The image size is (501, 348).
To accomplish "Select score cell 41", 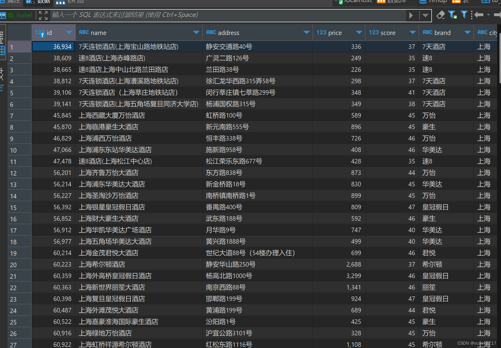I will [392, 93].
